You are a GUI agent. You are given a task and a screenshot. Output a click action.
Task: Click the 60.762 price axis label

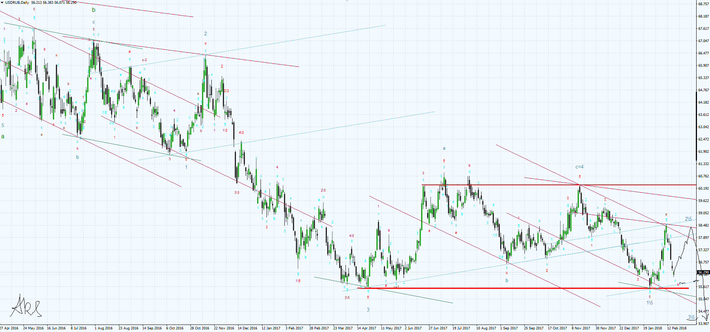coord(704,176)
